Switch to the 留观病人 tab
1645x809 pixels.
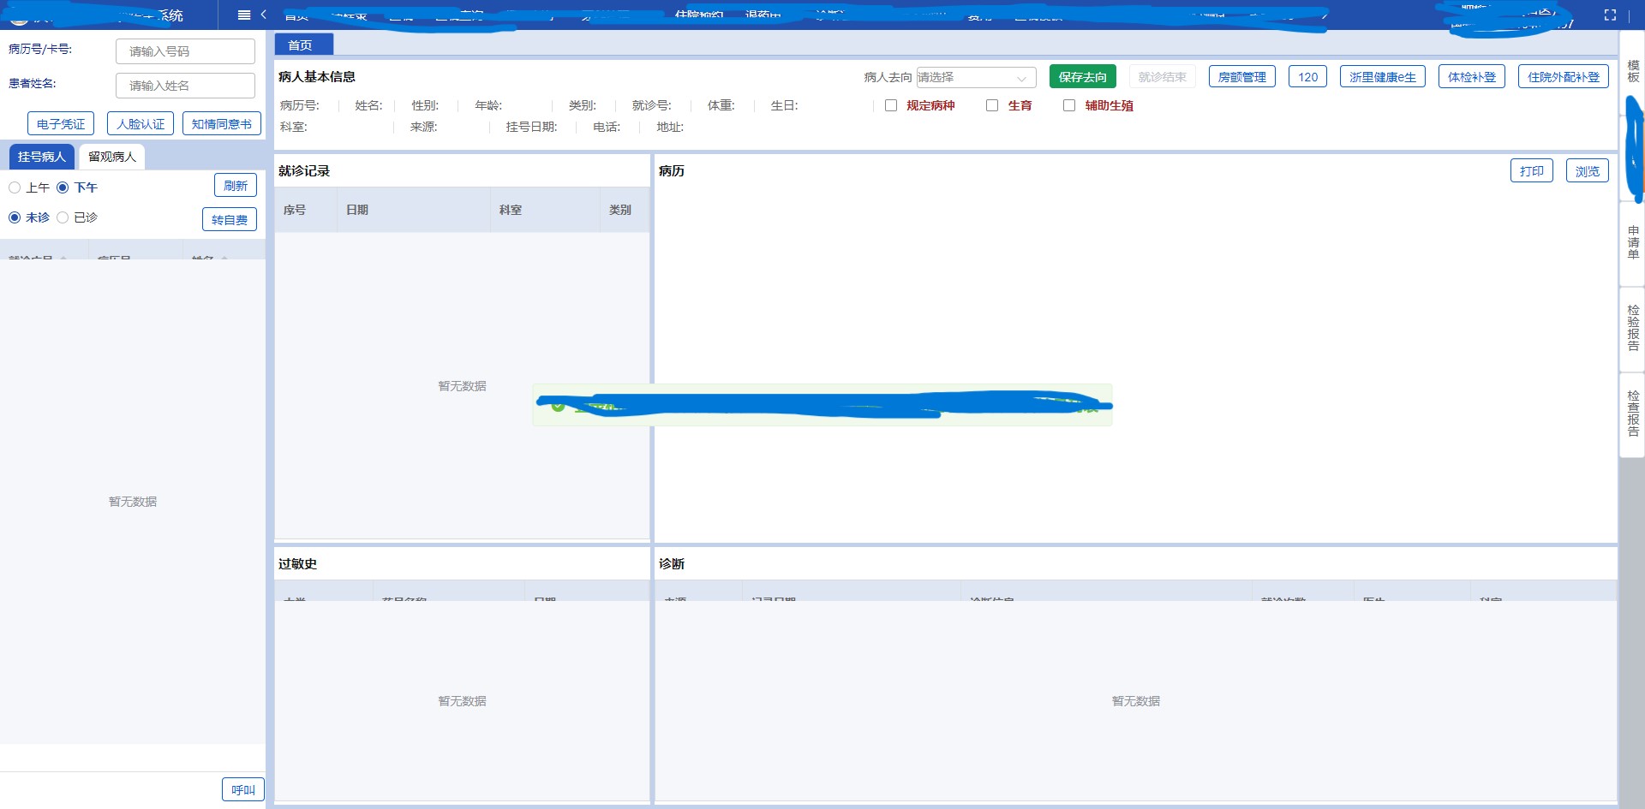pos(112,157)
